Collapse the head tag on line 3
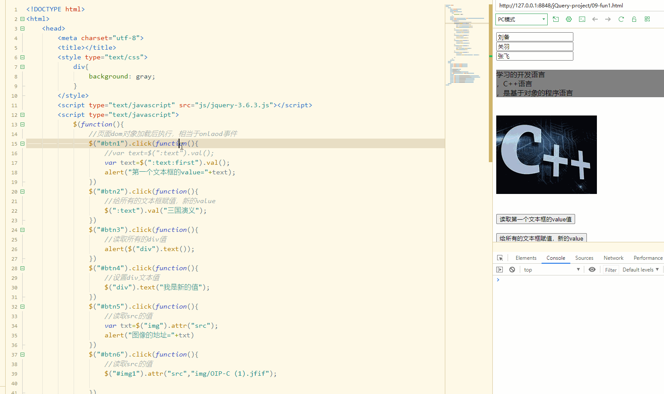 23,28
